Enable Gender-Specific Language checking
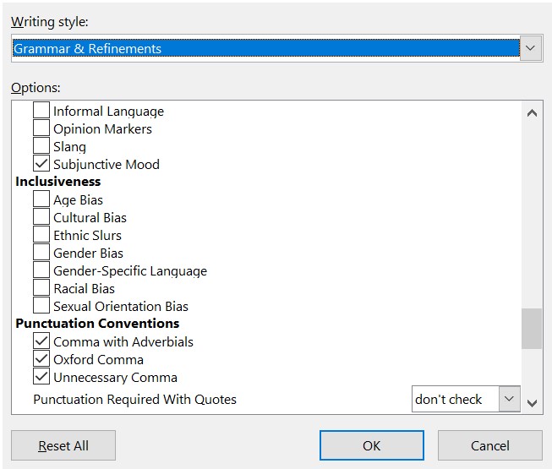This screenshot has height=469, width=552. click(x=41, y=270)
